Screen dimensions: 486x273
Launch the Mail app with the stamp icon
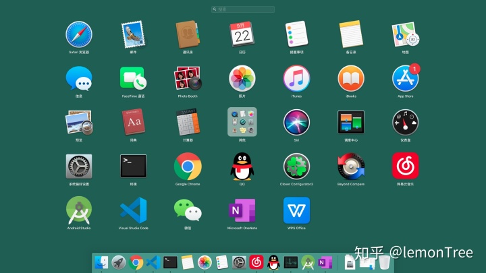tap(133, 34)
